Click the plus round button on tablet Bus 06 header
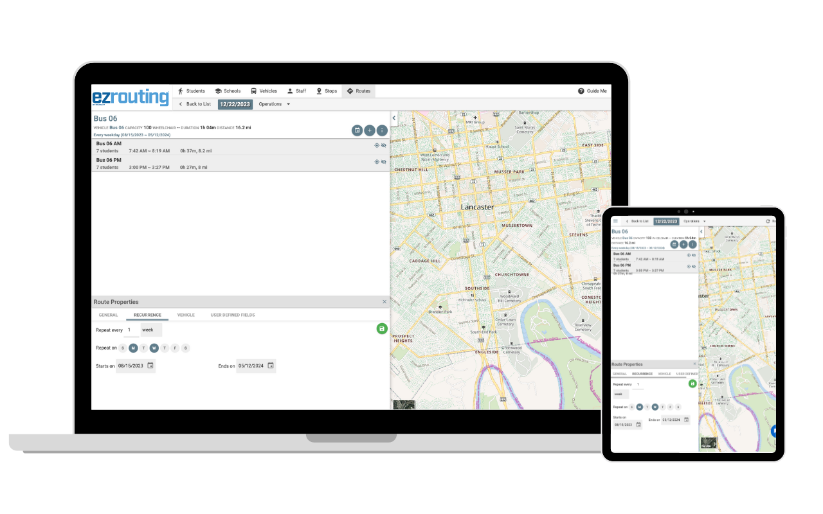This screenshot has height=514, width=823. click(683, 244)
